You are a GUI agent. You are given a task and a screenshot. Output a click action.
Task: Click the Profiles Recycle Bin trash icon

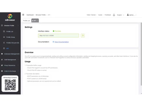[x=4, y=43]
